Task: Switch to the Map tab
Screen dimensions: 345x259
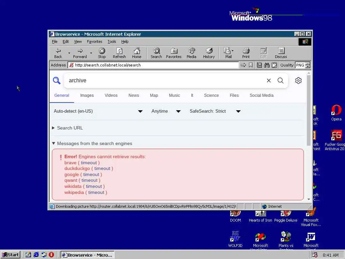Action: 154,95
